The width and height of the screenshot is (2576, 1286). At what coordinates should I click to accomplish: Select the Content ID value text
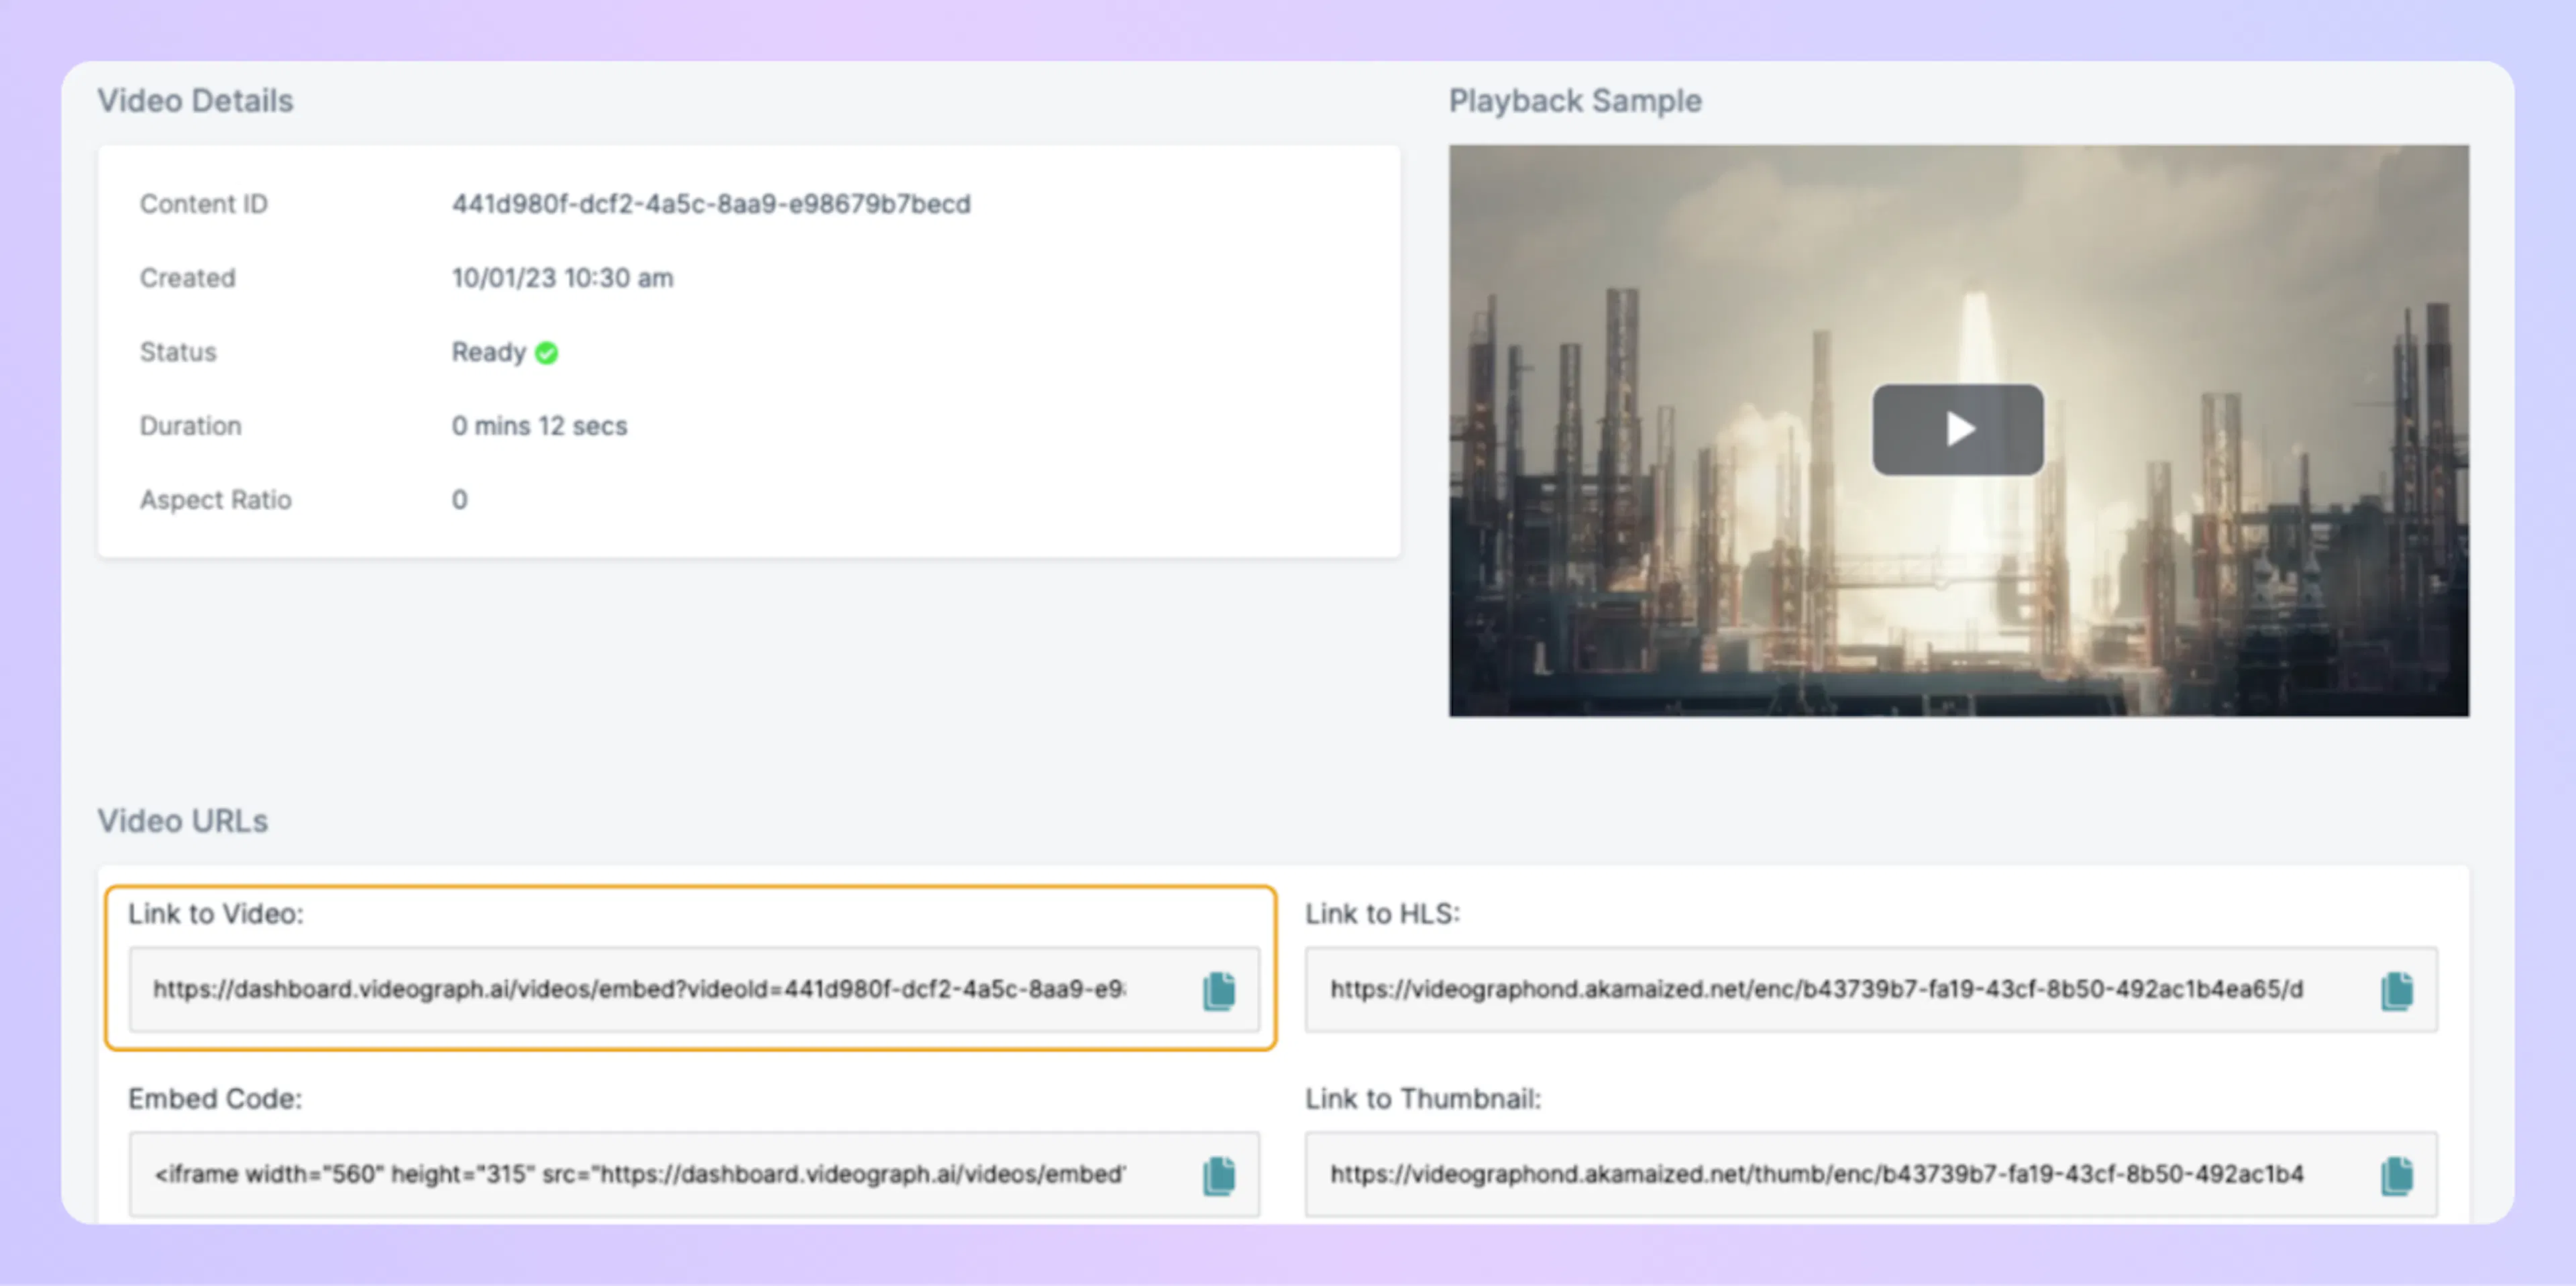710,204
